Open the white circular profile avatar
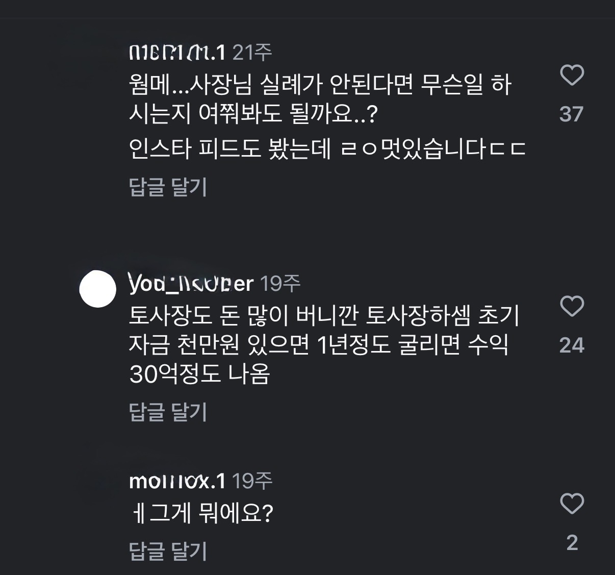 point(98,289)
